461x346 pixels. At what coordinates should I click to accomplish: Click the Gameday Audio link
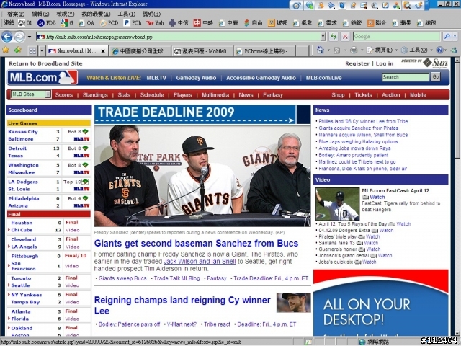[196, 78]
